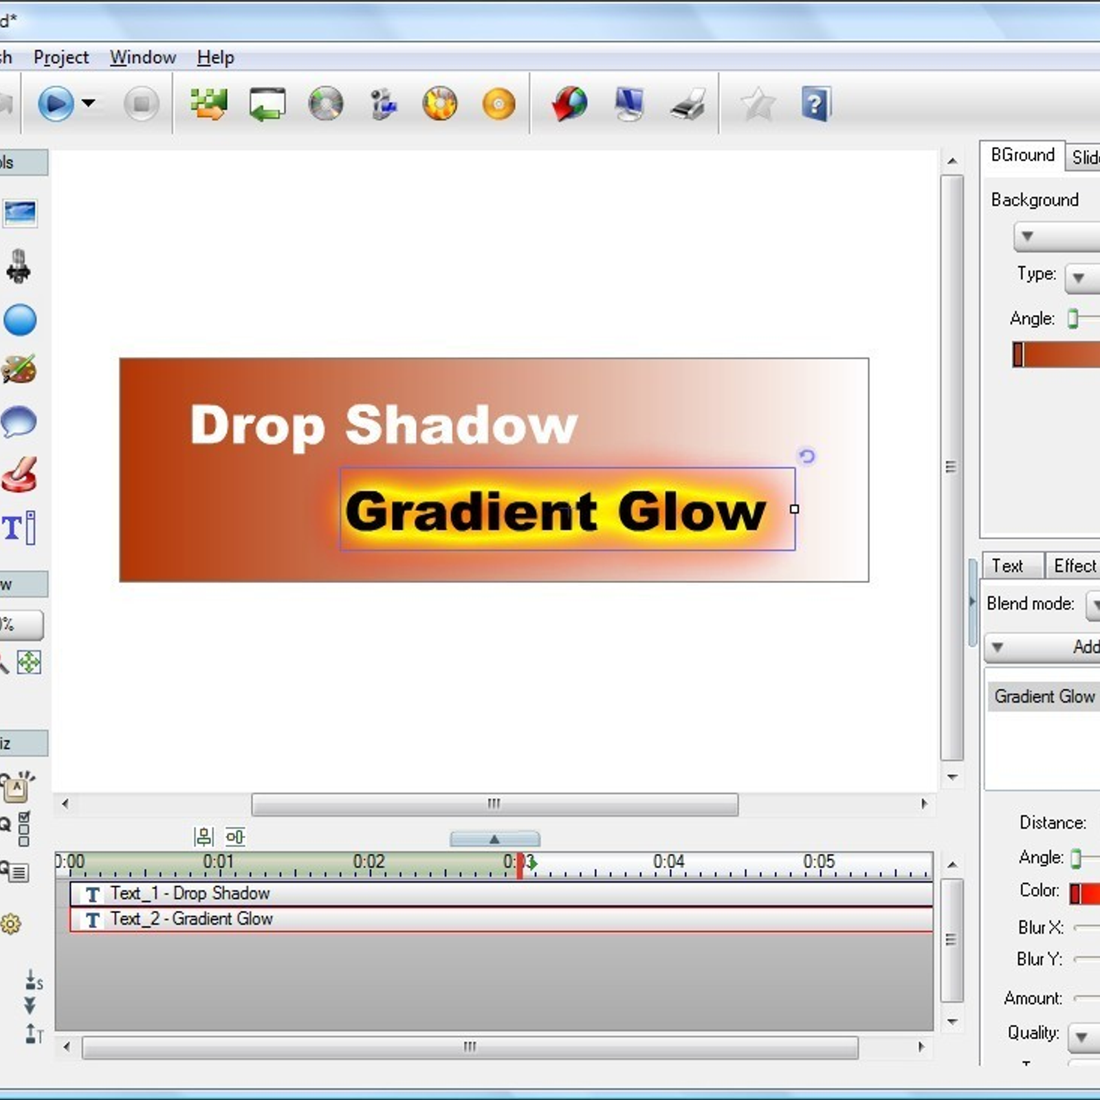Click the Gradient Glow text on the canvas
The width and height of the screenshot is (1100, 1100).
(555, 511)
